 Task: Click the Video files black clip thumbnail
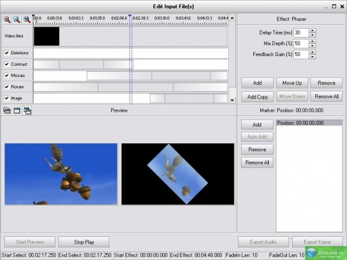46,36
